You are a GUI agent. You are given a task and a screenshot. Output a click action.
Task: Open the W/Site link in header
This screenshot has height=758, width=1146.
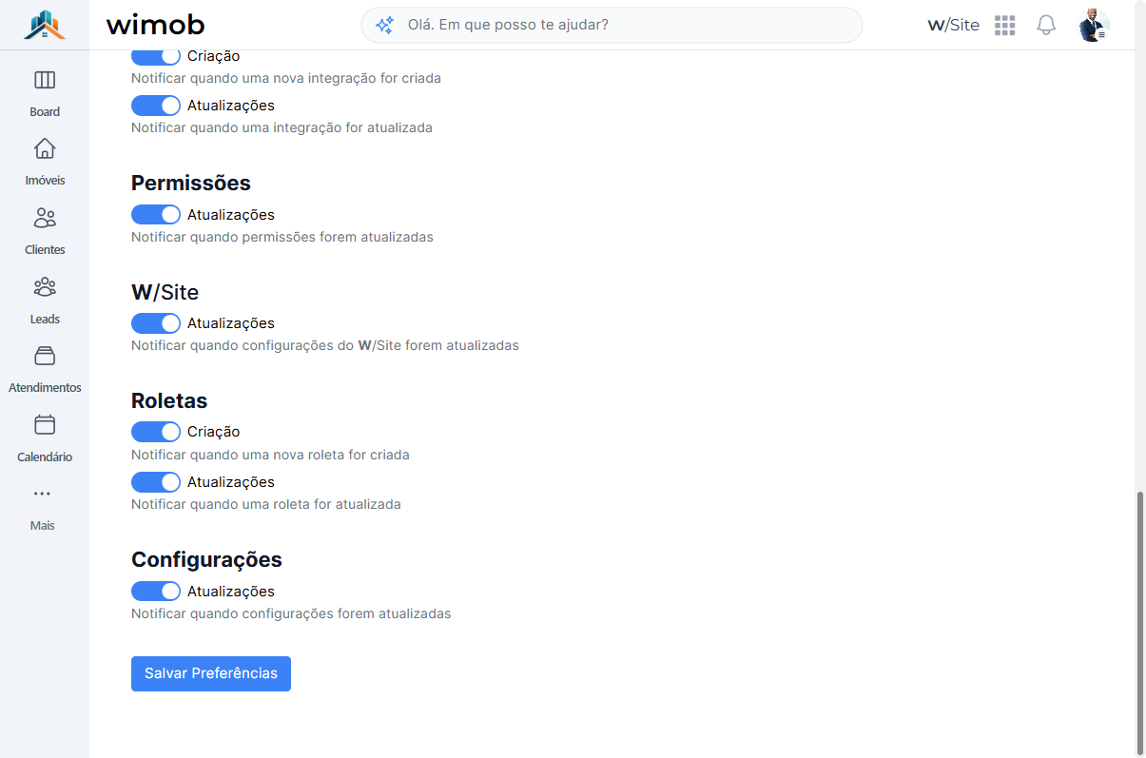pyautogui.click(x=953, y=26)
